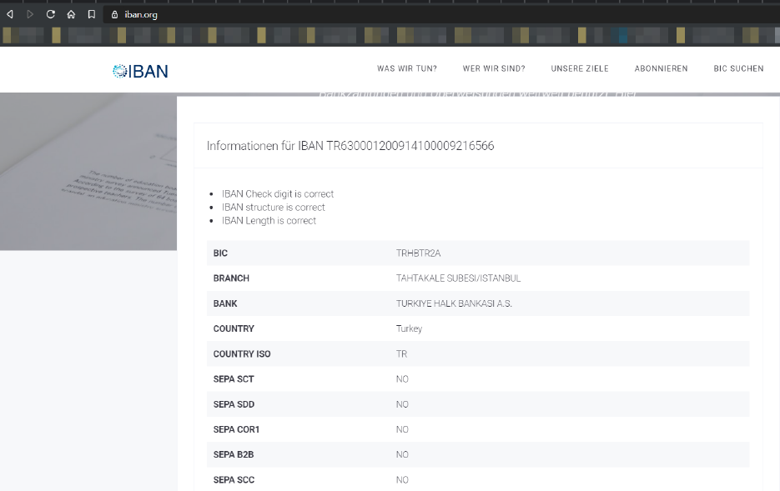Reload the page with the refresh icon
This screenshot has height=491, width=780.
click(50, 14)
